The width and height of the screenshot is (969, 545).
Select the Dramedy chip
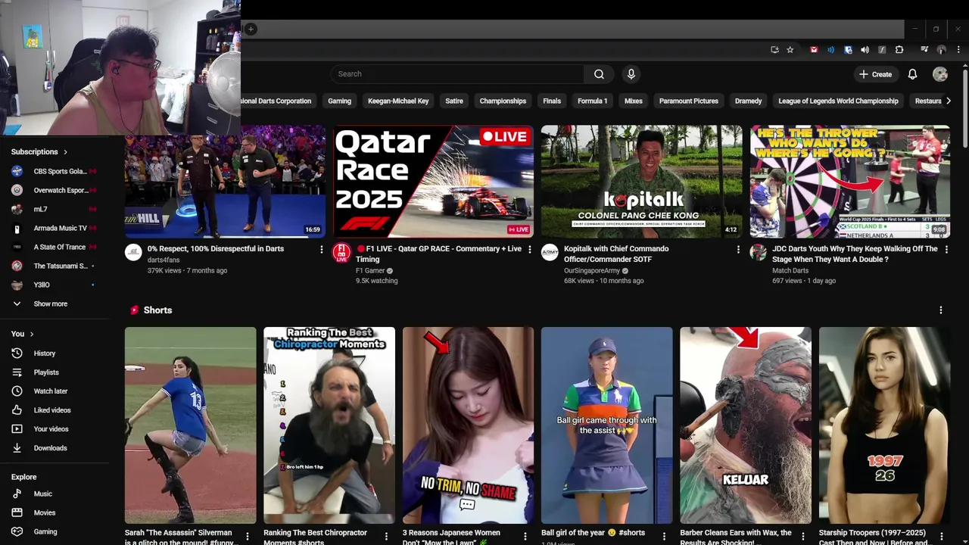(x=749, y=101)
